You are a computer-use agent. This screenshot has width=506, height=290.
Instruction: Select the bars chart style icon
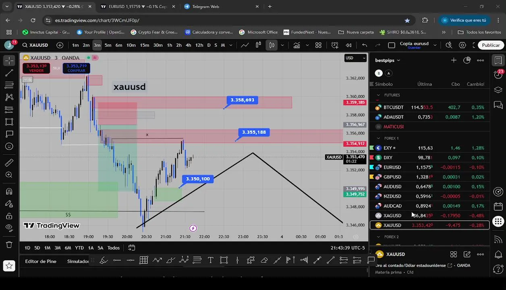pyautogui.click(x=258, y=45)
